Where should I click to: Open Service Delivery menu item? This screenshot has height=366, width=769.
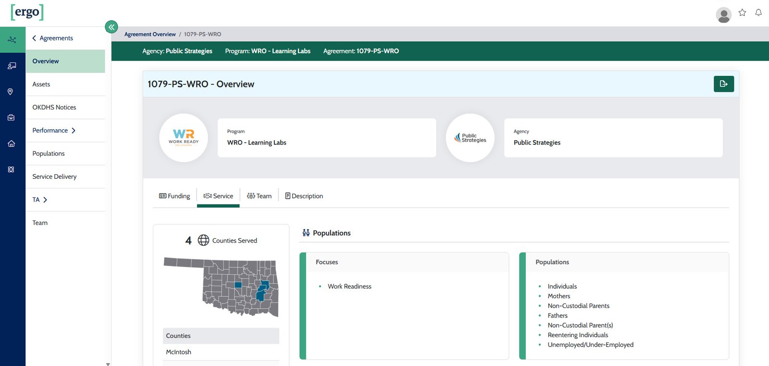[65, 177]
